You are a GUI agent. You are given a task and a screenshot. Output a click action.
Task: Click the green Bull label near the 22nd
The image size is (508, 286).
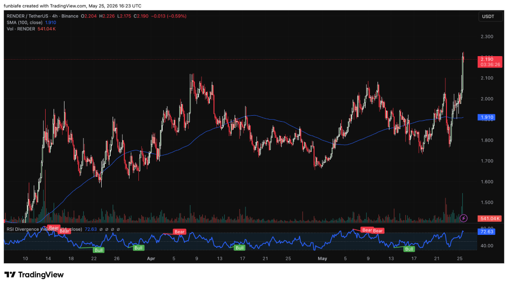click(99, 250)
